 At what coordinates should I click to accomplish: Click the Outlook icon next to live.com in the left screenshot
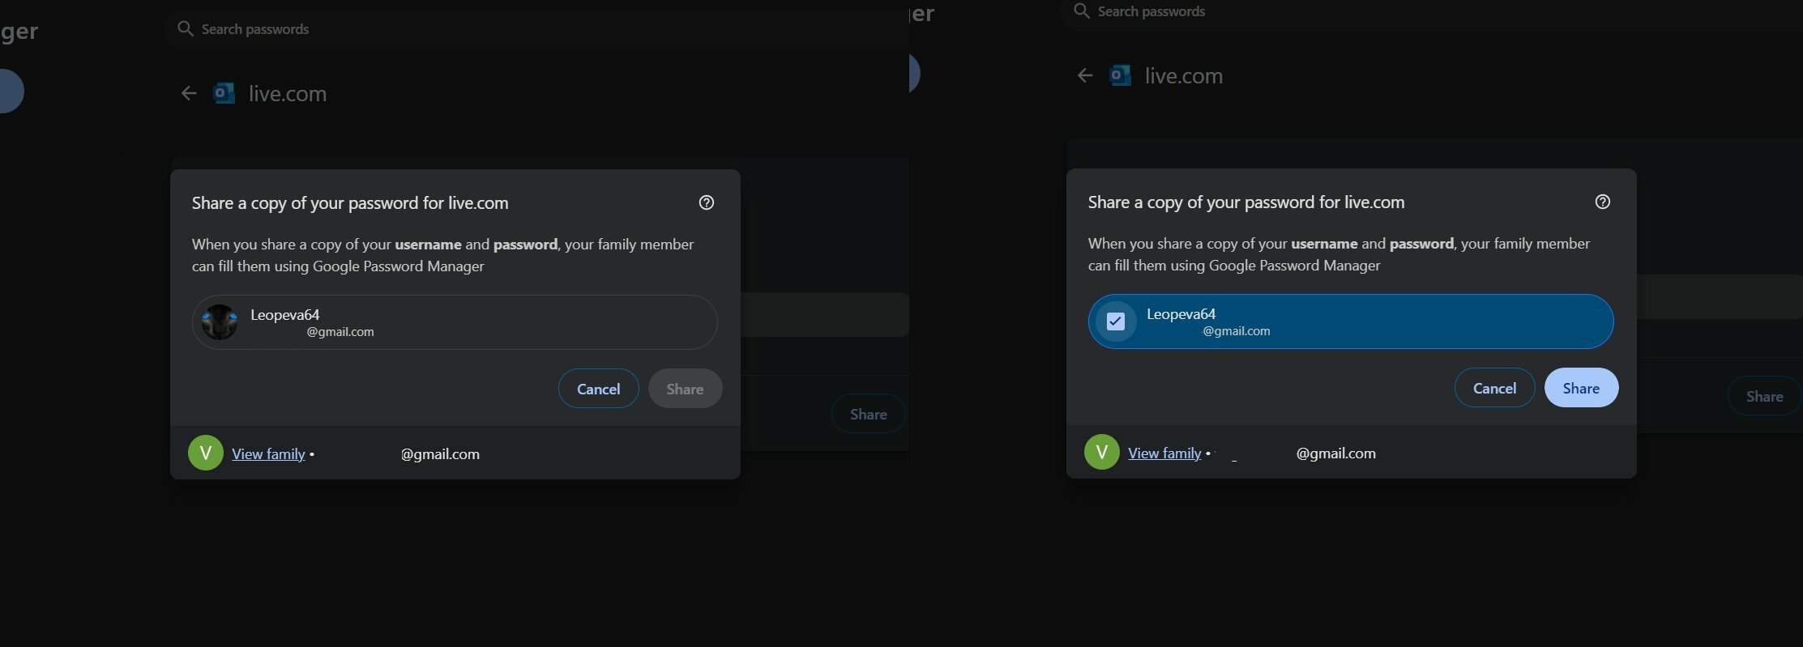tap(224, 93)
